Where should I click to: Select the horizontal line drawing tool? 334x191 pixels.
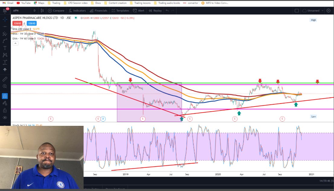(x=5, y=27)
